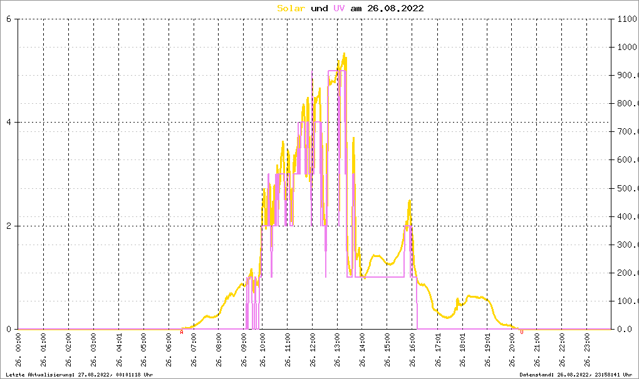
Task: Click the time label "26. 08:00"
Action: point(219,350)
